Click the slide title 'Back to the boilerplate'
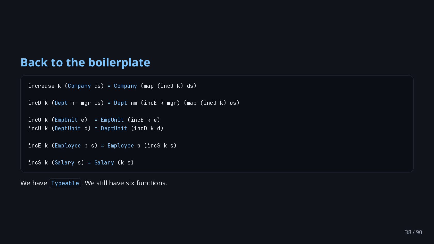Image resolution: width=434 pixels, height=244 pixels. (x=85, y=63)
